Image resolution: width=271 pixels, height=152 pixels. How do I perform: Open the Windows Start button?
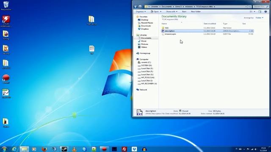4,149
